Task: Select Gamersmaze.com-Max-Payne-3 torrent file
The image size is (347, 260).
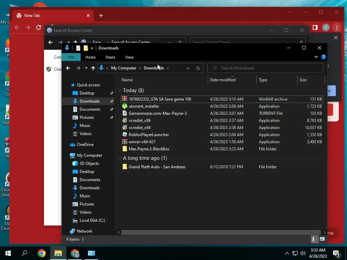Action: click(x=158, y=113)
